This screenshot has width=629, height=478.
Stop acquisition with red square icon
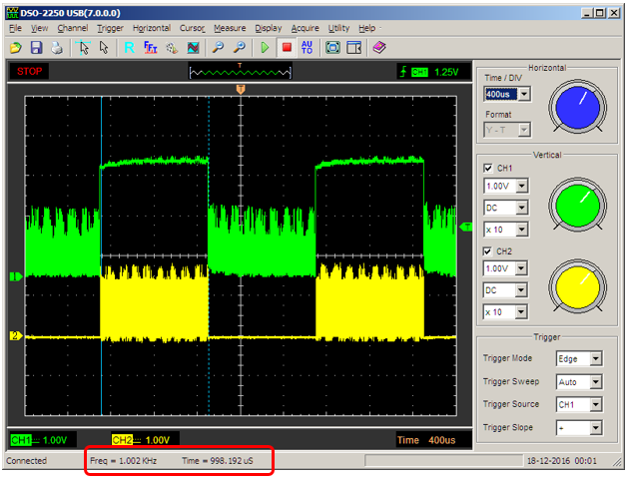[287, 48]
